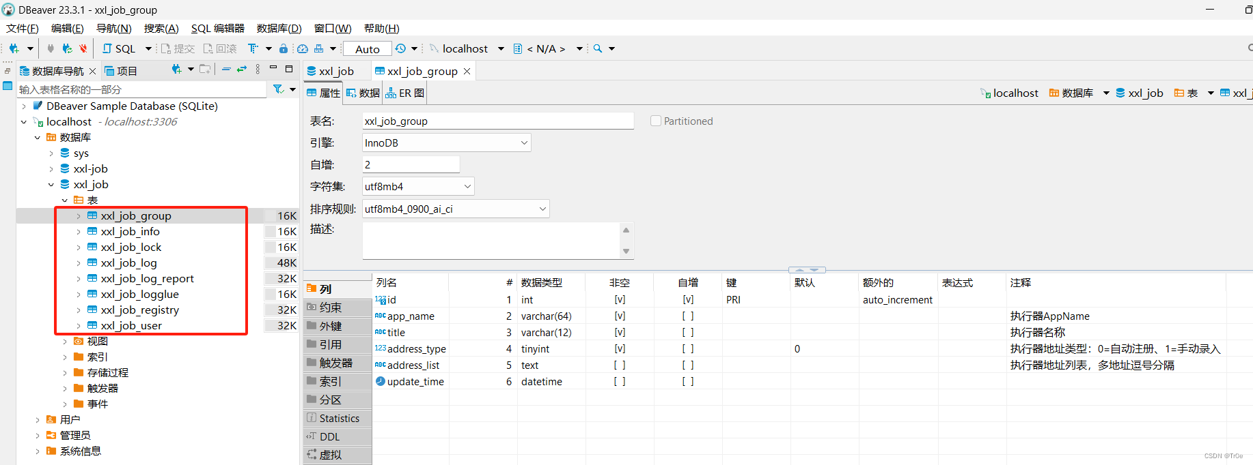Expand the 用户 users node

[x=38, y=419]
